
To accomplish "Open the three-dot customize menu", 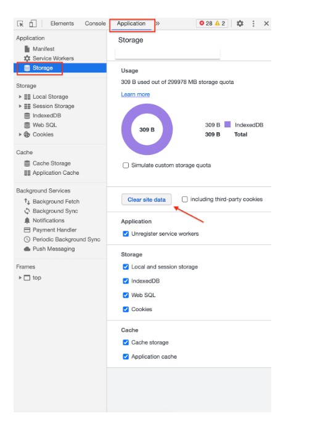I will pyautogui.click(x=253, y=23).
